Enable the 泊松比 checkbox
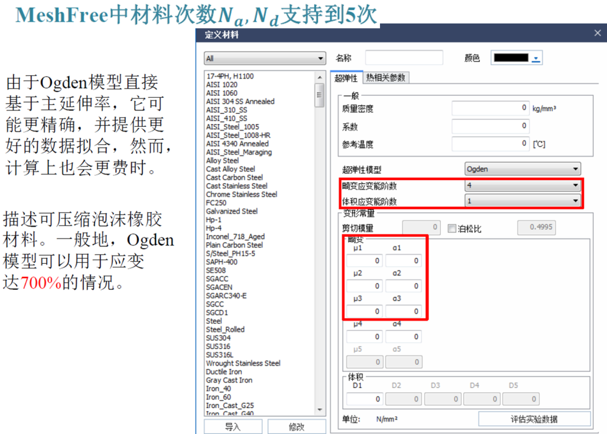 [452, 229]
